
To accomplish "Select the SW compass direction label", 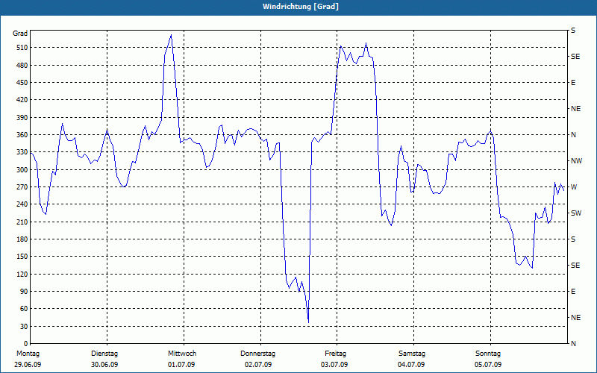I will coord(576,213).
